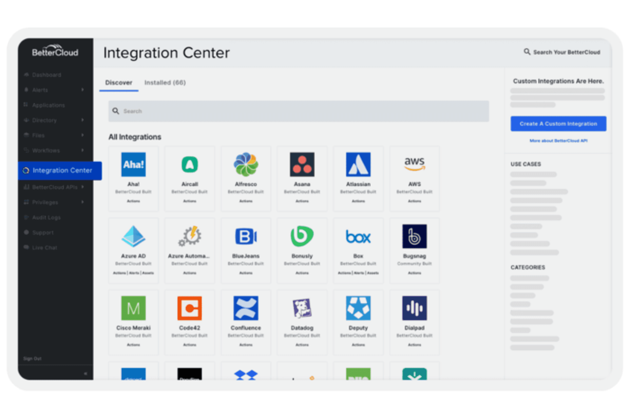Expand the Workflows sidebar chevron
This screenshot has width=629, height=419.
(83, 150)
